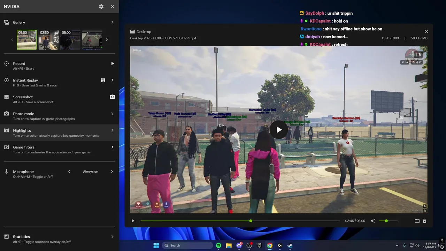Click KDCapalot's 'refresh' chat message
This screenshot has width=446, height=251.
point(340,45)
